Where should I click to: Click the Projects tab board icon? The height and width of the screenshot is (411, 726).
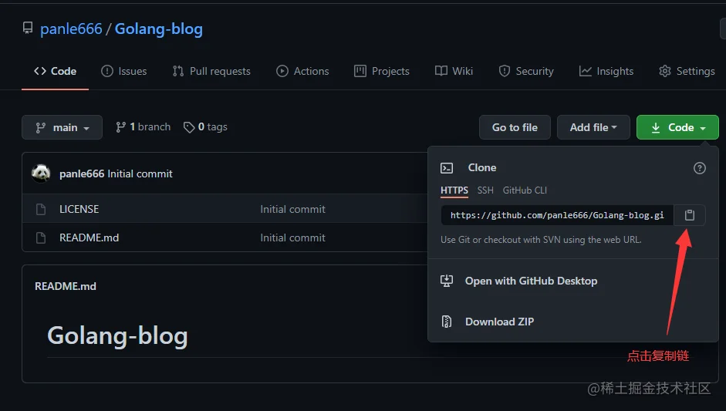pos(360,71)
